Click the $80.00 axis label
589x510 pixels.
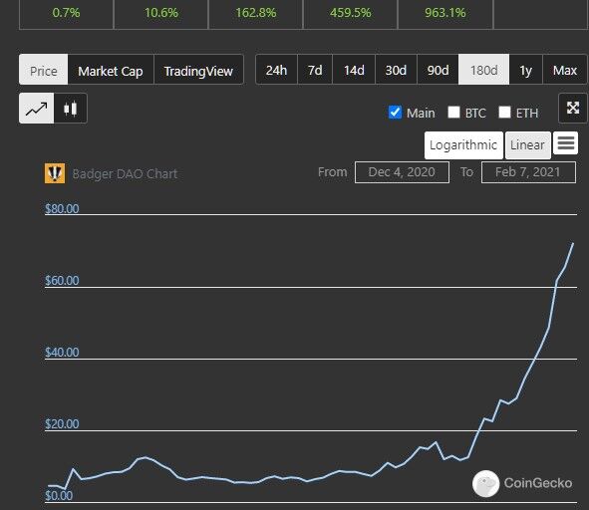(62, 209)
